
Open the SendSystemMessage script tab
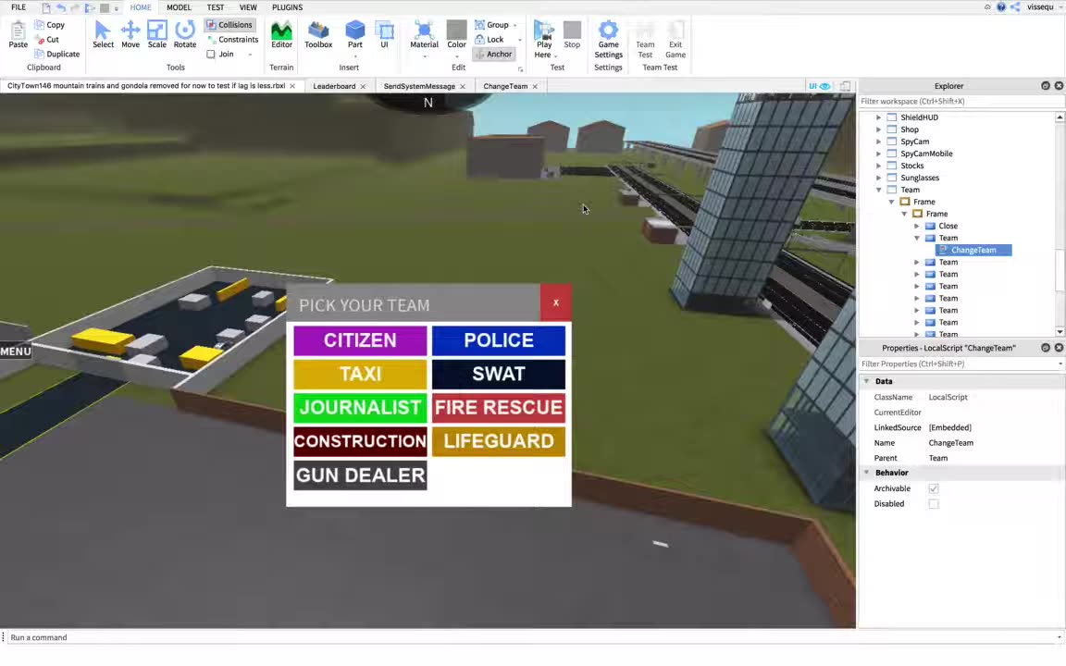point(419,86)
